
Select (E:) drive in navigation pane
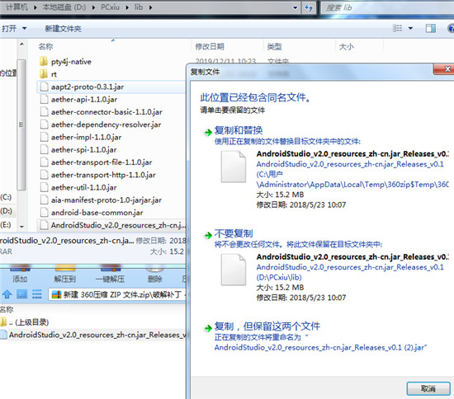point(6,225)
